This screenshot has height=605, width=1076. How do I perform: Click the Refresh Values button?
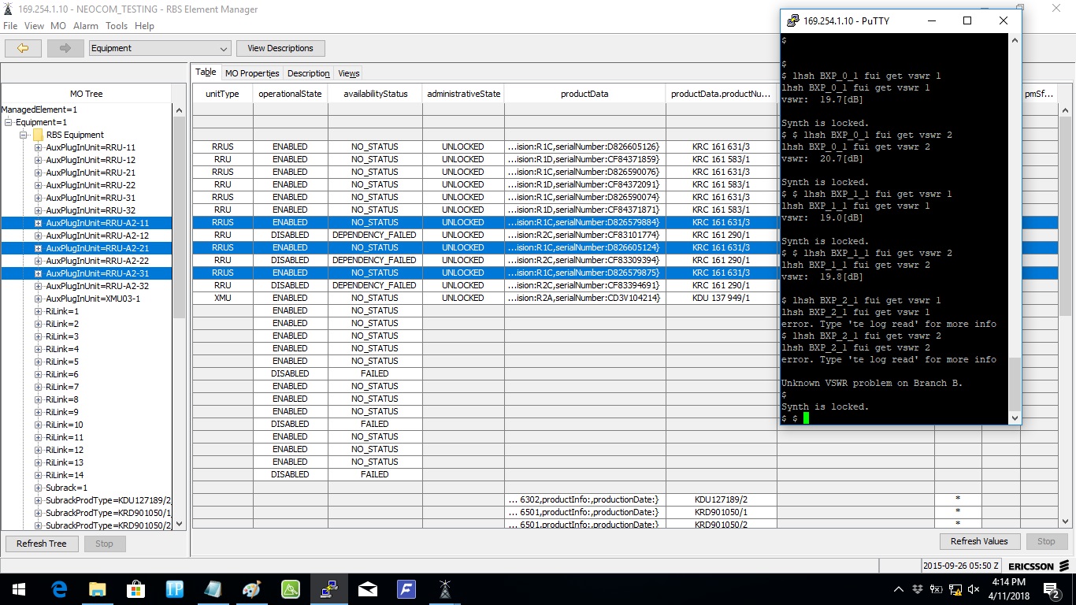coord(979,541)
